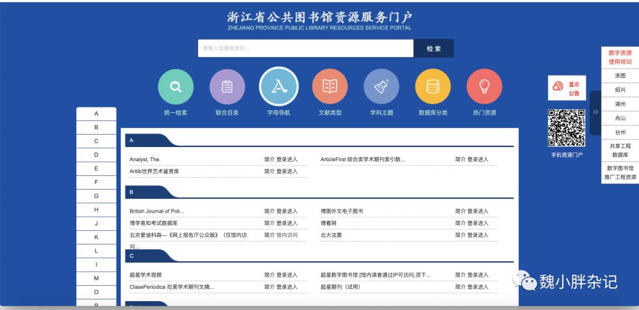This screenshot has height=310, width=639.
Task: Select 绍兴 in the right menu
Action: coord(620,90)
